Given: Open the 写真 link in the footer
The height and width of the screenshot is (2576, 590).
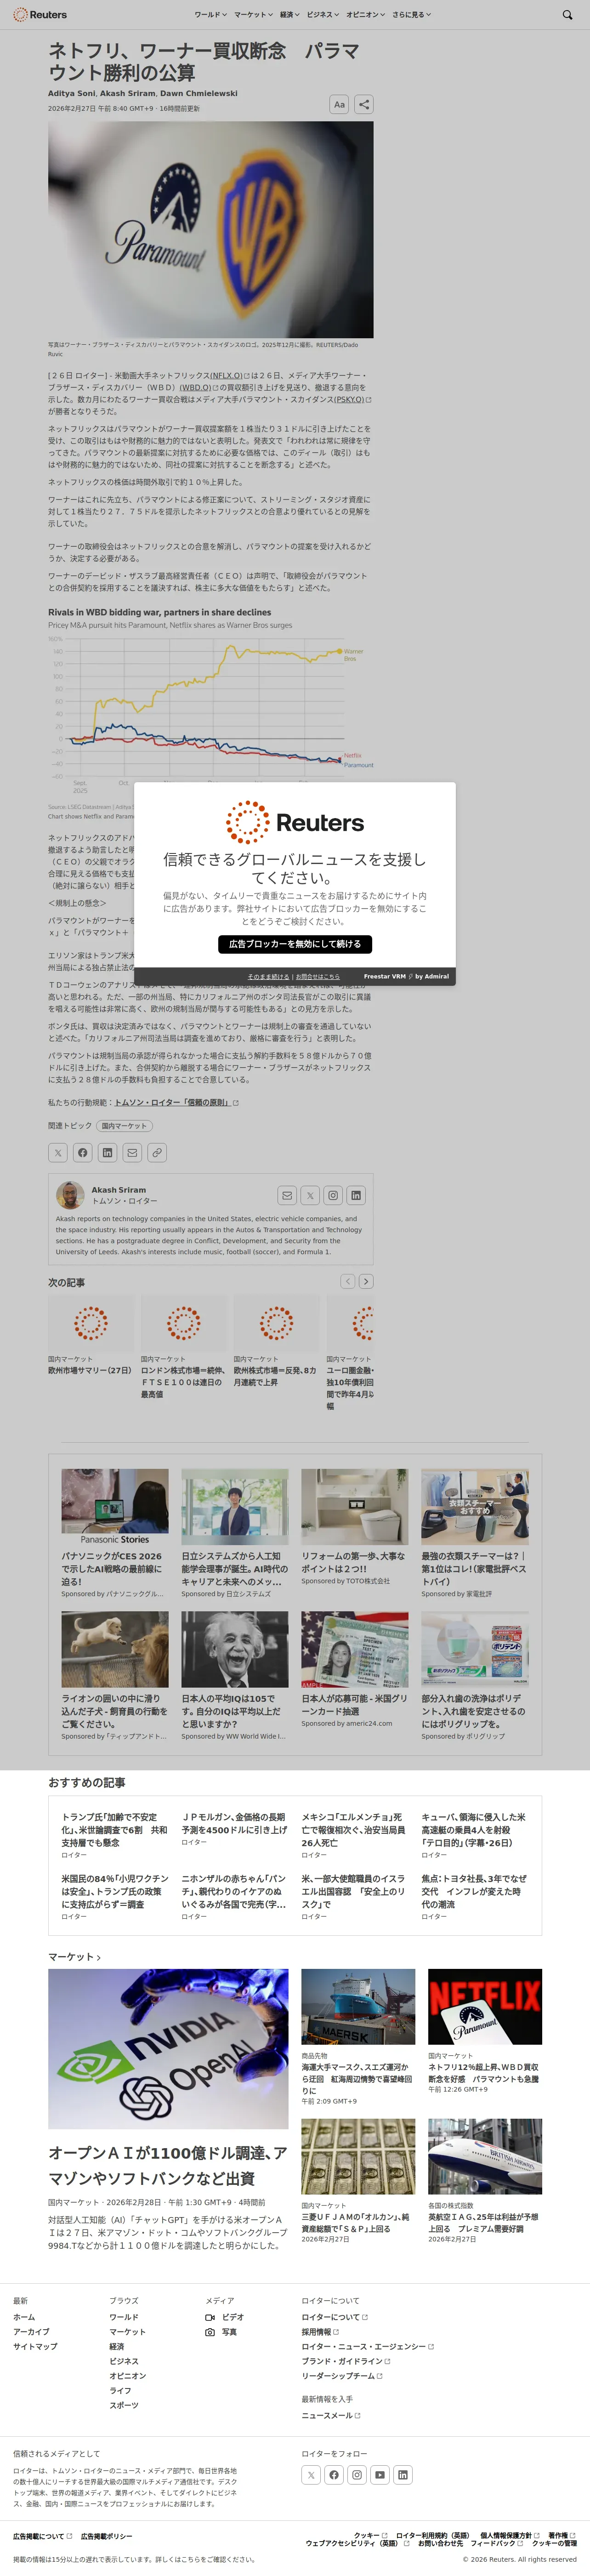Looking at the screenshot, I should tap(221, 2331).
